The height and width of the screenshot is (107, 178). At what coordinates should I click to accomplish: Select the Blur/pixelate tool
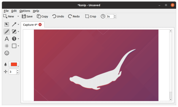tap(7, 46)
